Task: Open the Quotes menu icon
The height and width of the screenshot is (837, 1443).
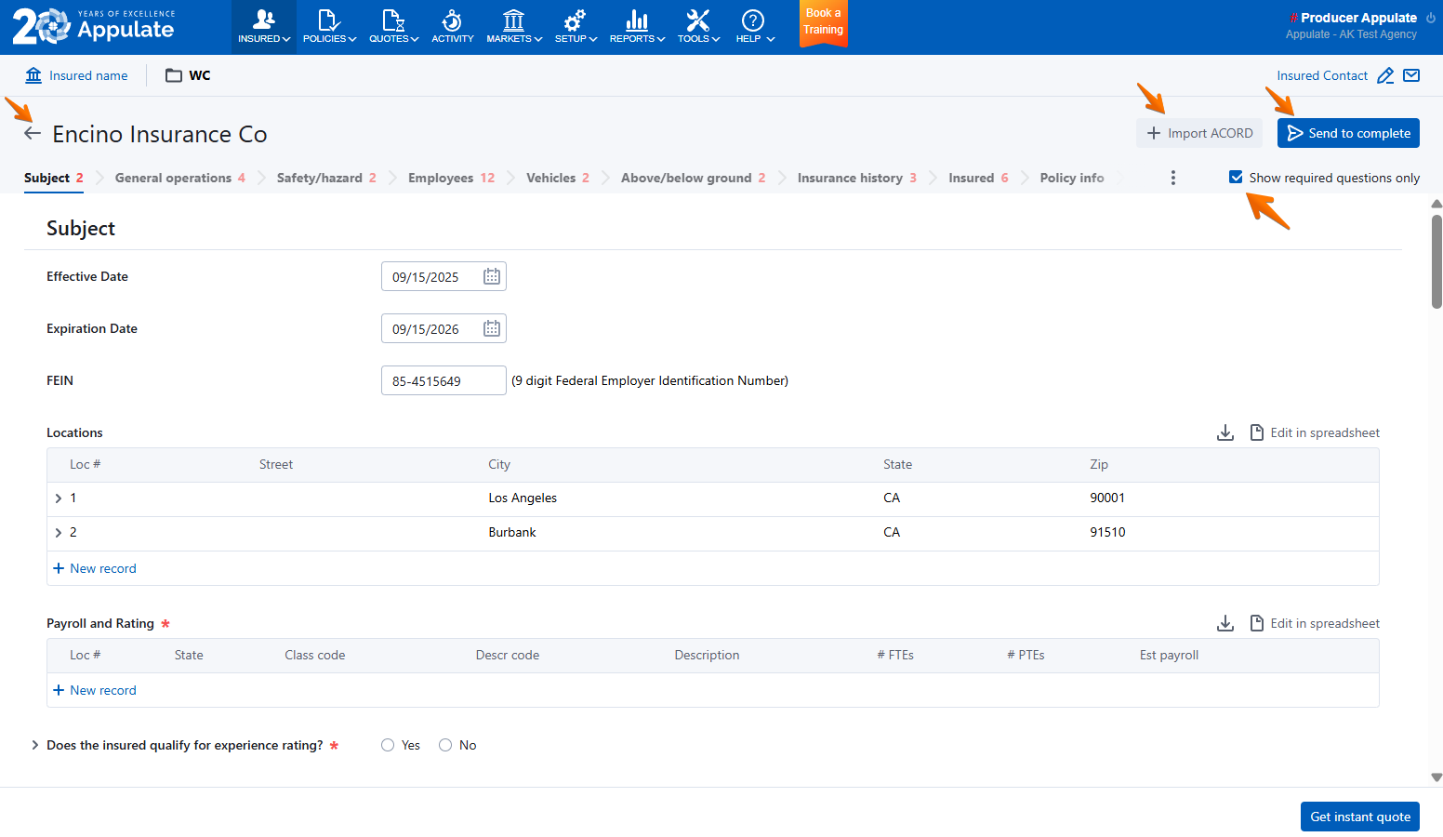Action: point(393,26)
